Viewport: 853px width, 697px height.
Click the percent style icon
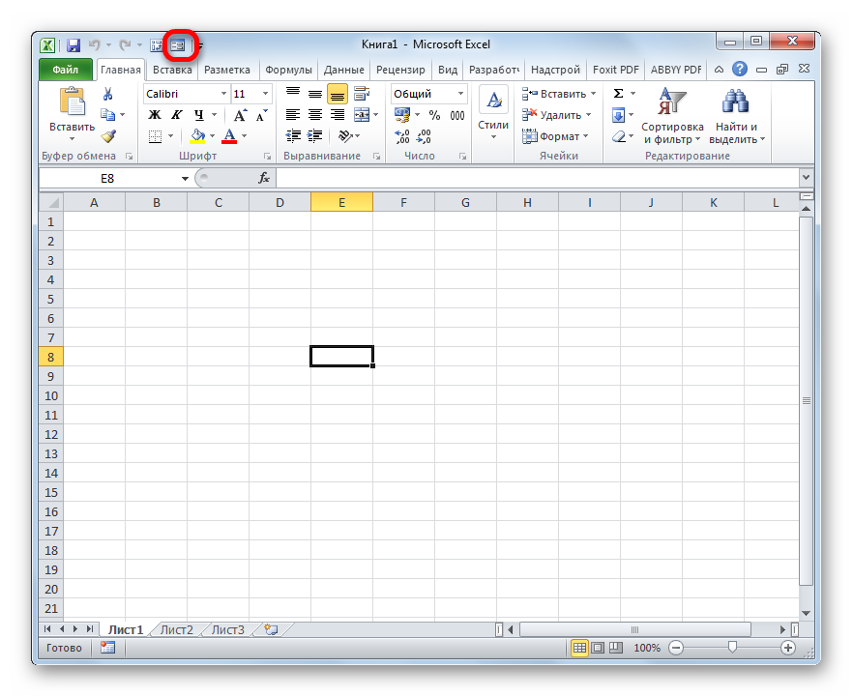tap(434, 115)
